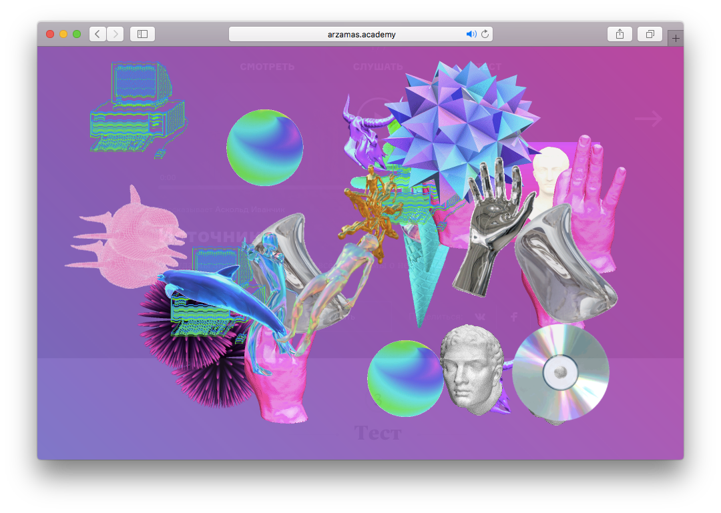Open the СМОТРЕТЬ menu item
Viewport: 721px width, 513px height.
[x=267, y=67]
